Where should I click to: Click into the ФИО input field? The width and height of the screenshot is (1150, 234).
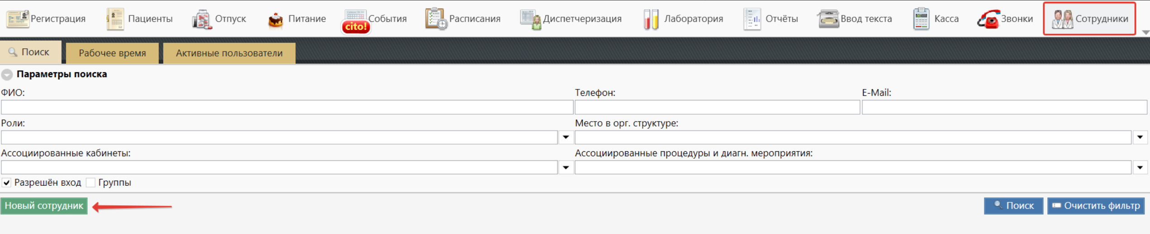(287, 108)
